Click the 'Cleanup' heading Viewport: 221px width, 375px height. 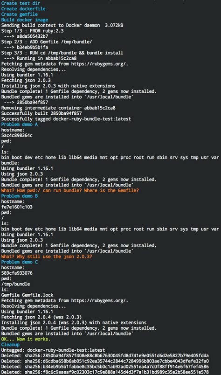10,344
